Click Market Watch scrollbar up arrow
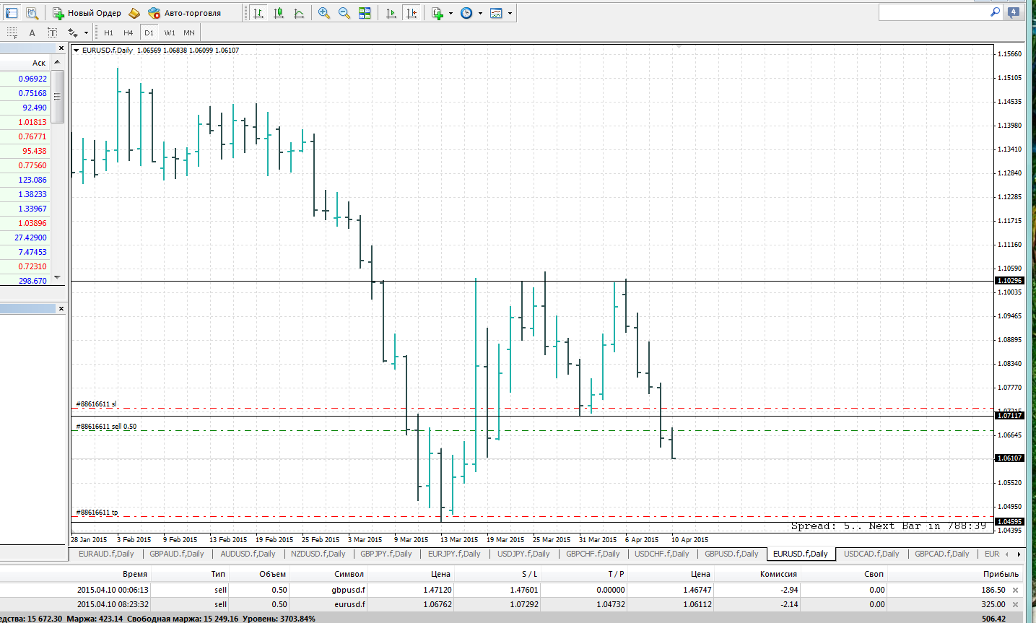The width and height of the screenshot is (1036, 623). [57, 63]
